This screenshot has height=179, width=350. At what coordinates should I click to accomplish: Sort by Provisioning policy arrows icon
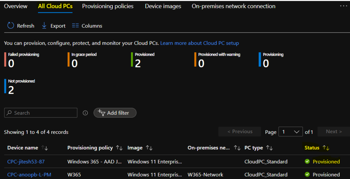pos(119,148)
